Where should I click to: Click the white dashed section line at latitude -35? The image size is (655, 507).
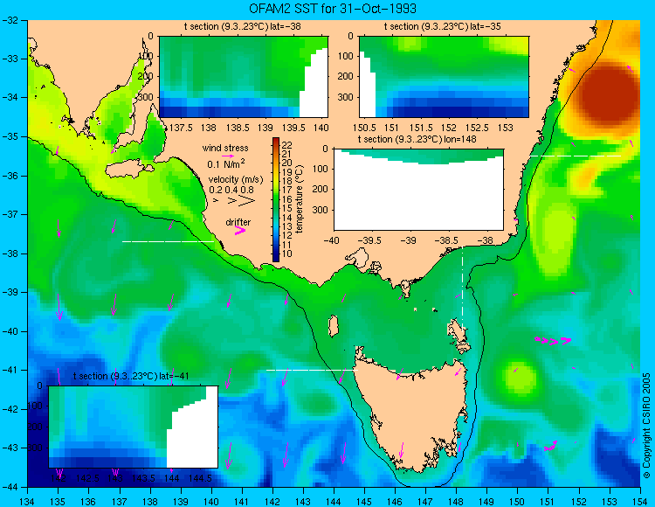pyautogui.click(x=576, y=156)
